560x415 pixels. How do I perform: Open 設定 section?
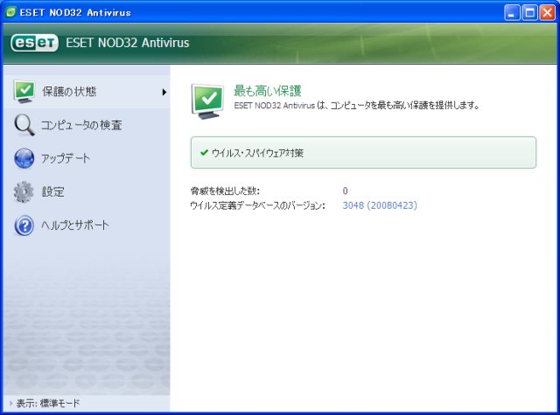point(53,192)
